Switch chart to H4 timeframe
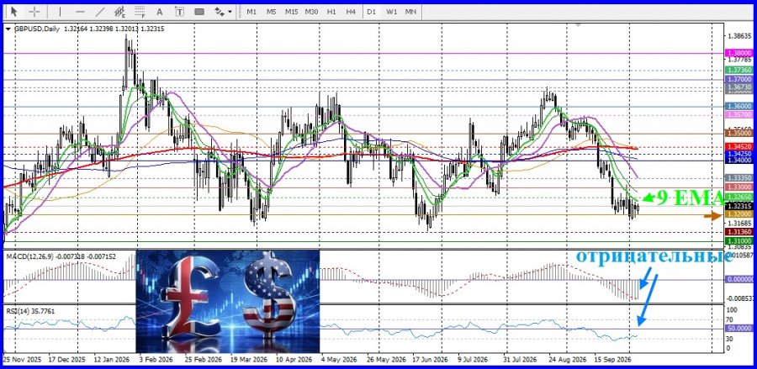The height and width of the screenshot is (369, 757). [351, 11]
